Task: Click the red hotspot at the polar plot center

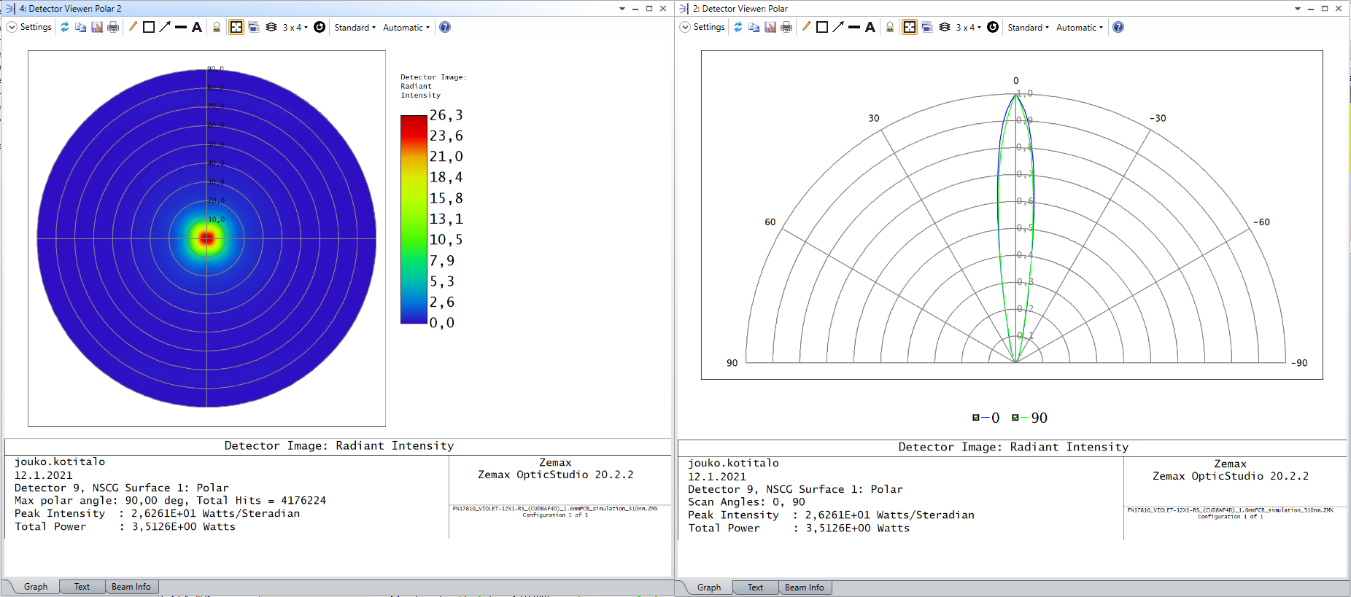Action: tap(207, 238)
